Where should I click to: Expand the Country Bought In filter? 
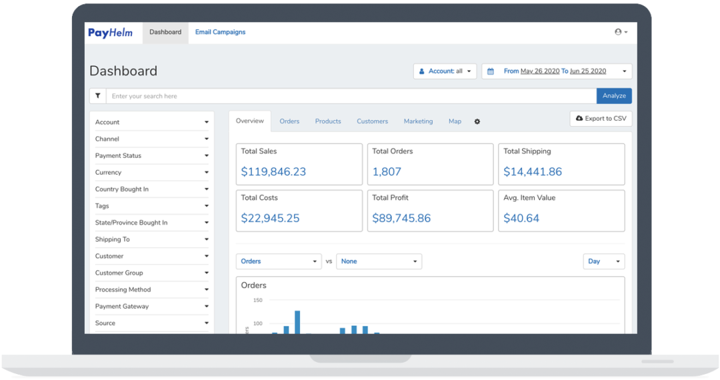coord(151,189)
